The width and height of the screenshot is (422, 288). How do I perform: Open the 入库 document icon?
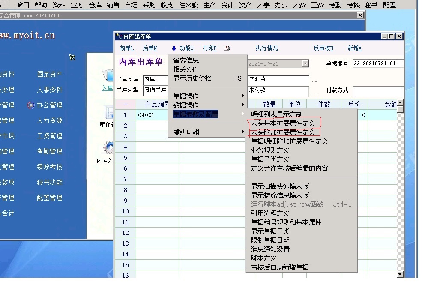click(x=108, y=77)
